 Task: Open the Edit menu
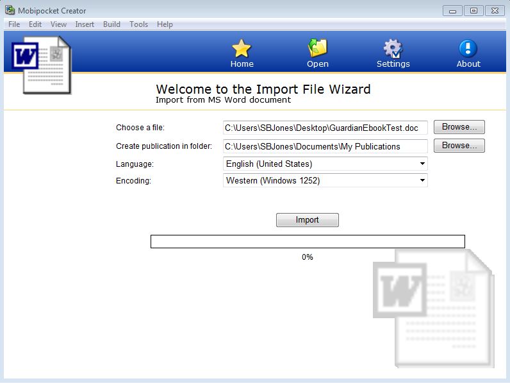click(x=35, y=24)
